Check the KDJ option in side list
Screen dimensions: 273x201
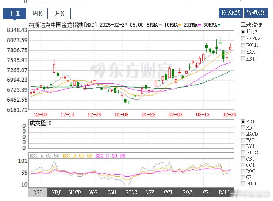coord(243,128)
